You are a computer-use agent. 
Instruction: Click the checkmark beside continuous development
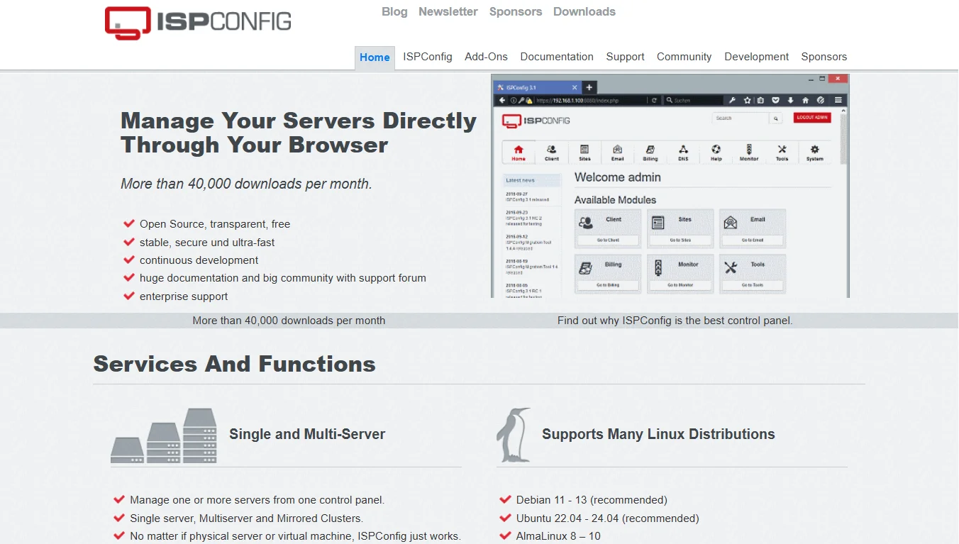click(x=129, y=260)
